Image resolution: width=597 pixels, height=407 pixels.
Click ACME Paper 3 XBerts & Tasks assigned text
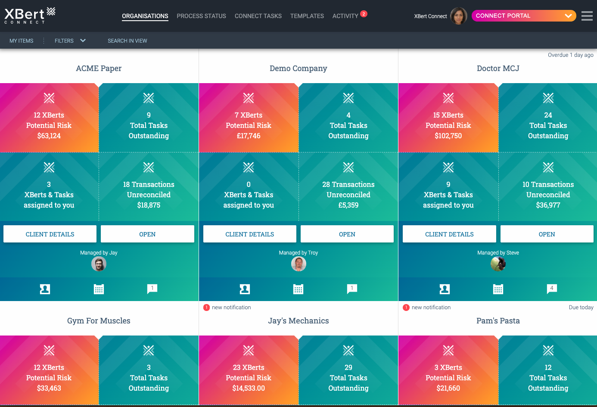coord(49,195)
